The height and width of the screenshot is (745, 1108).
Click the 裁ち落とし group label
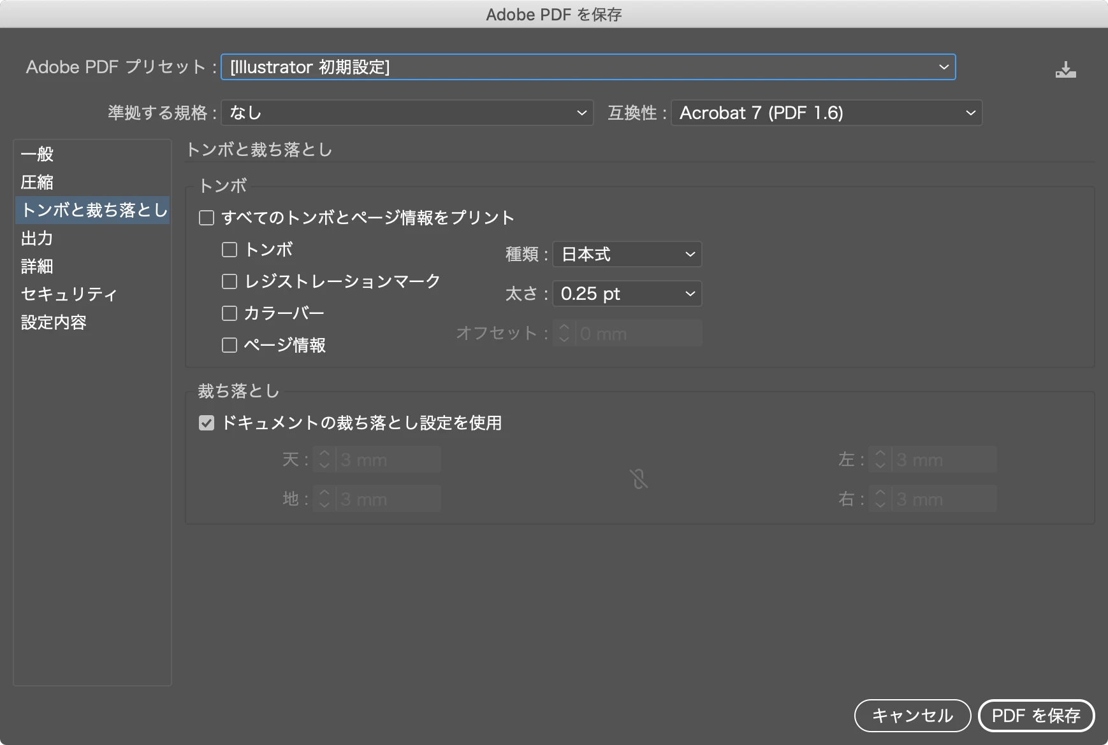pos(238,391)
